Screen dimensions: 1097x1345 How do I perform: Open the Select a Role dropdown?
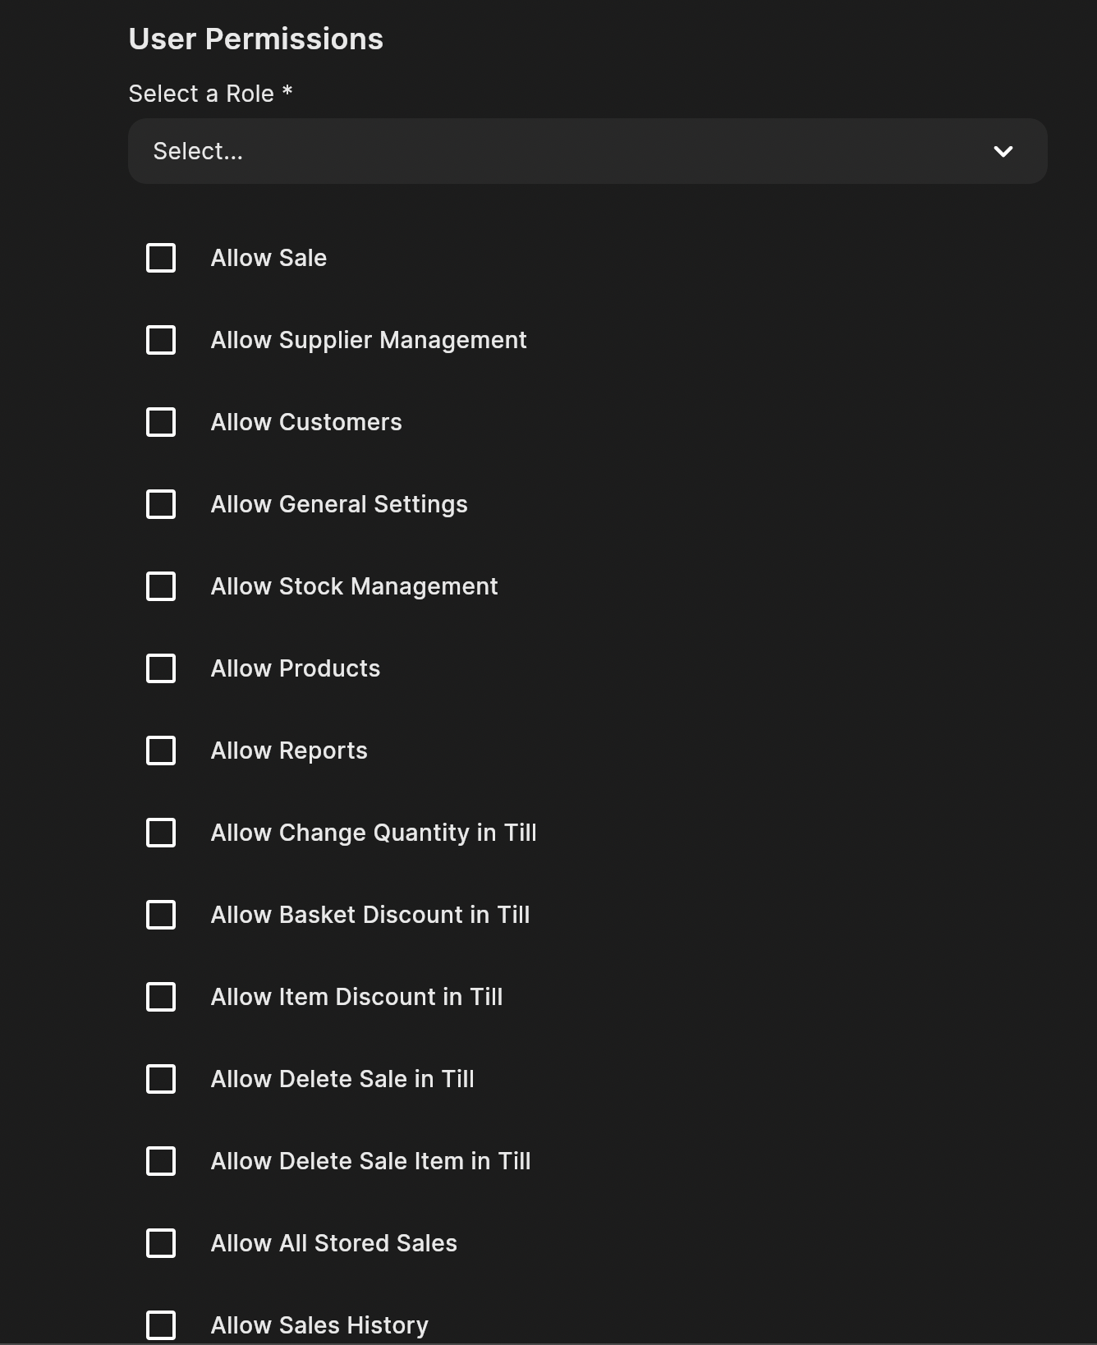point(587,151)
